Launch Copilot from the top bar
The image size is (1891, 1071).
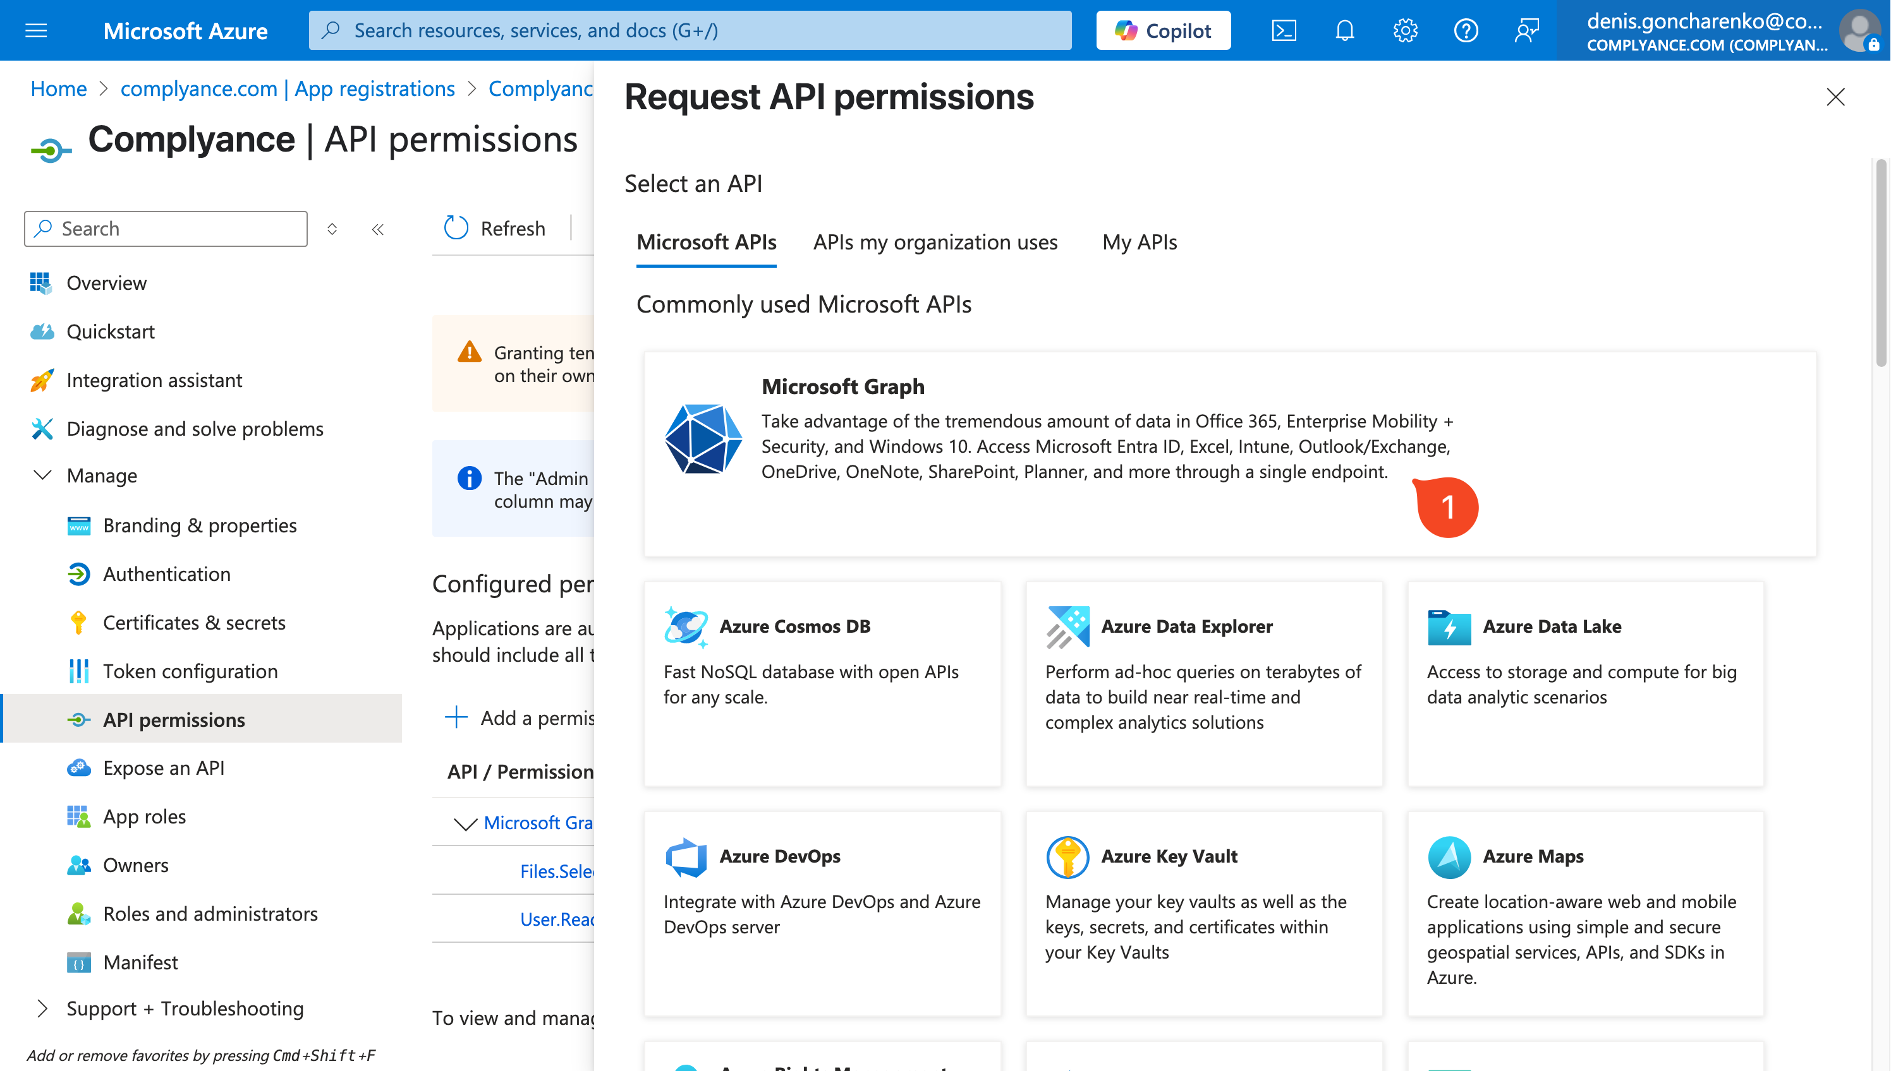1163,30
